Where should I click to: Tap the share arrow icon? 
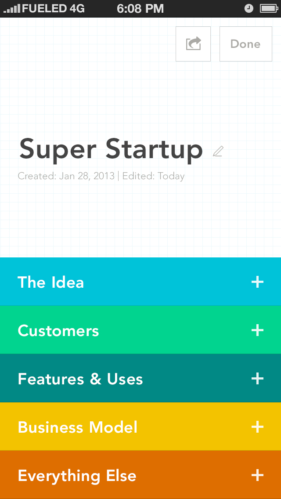193,44
